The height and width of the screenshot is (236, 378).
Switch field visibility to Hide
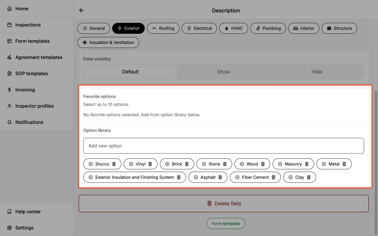pos(317,72)
